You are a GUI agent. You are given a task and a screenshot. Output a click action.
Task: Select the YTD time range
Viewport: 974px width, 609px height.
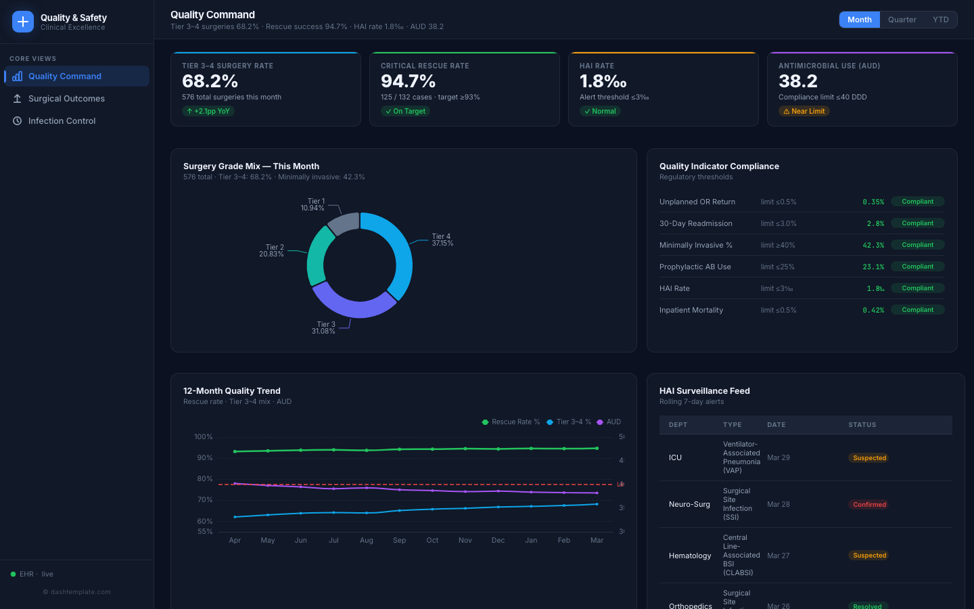pos(940,20)
